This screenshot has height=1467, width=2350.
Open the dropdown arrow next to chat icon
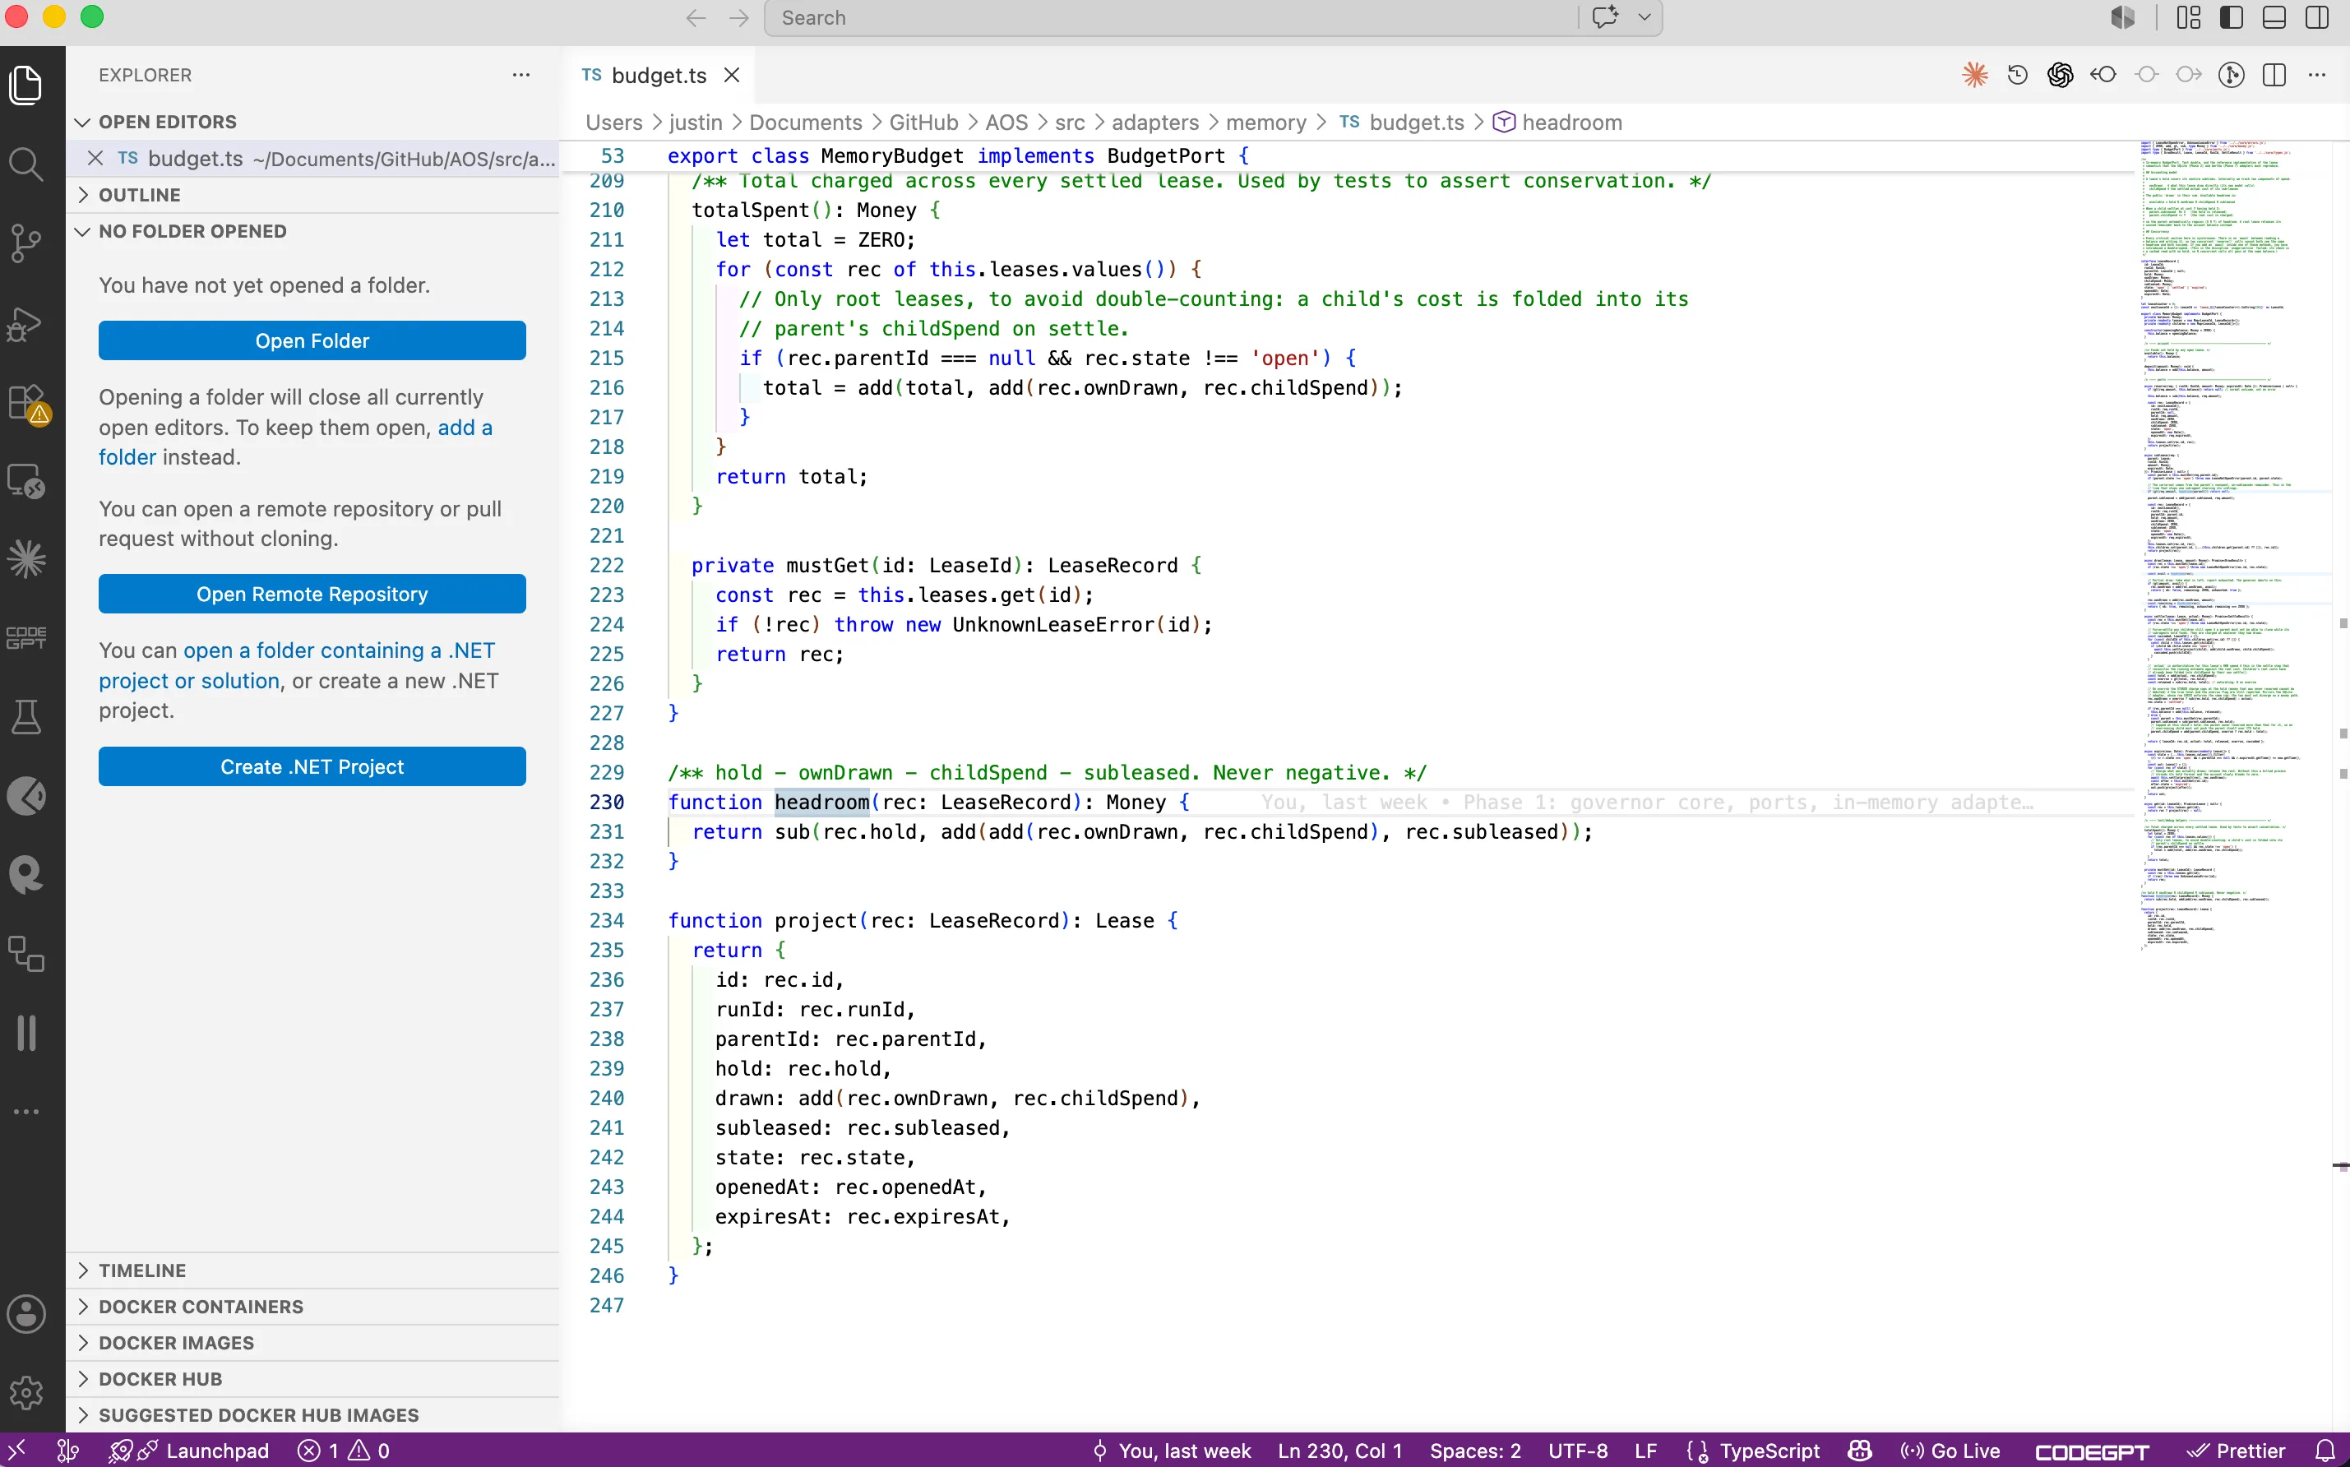1645,17
